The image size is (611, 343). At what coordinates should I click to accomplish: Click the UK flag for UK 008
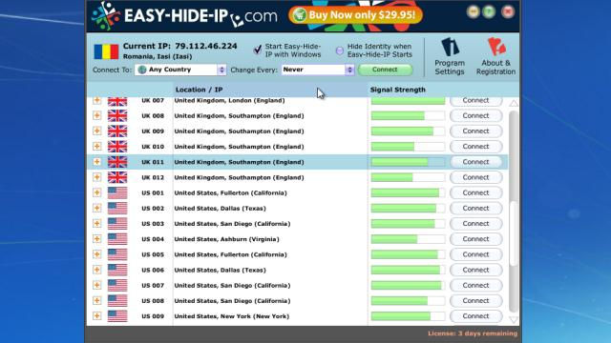[x=117, y=115]
